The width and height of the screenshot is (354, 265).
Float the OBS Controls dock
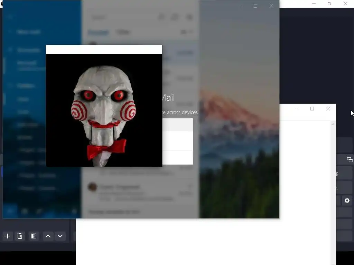pyautogui.click(x=350, y=159)
